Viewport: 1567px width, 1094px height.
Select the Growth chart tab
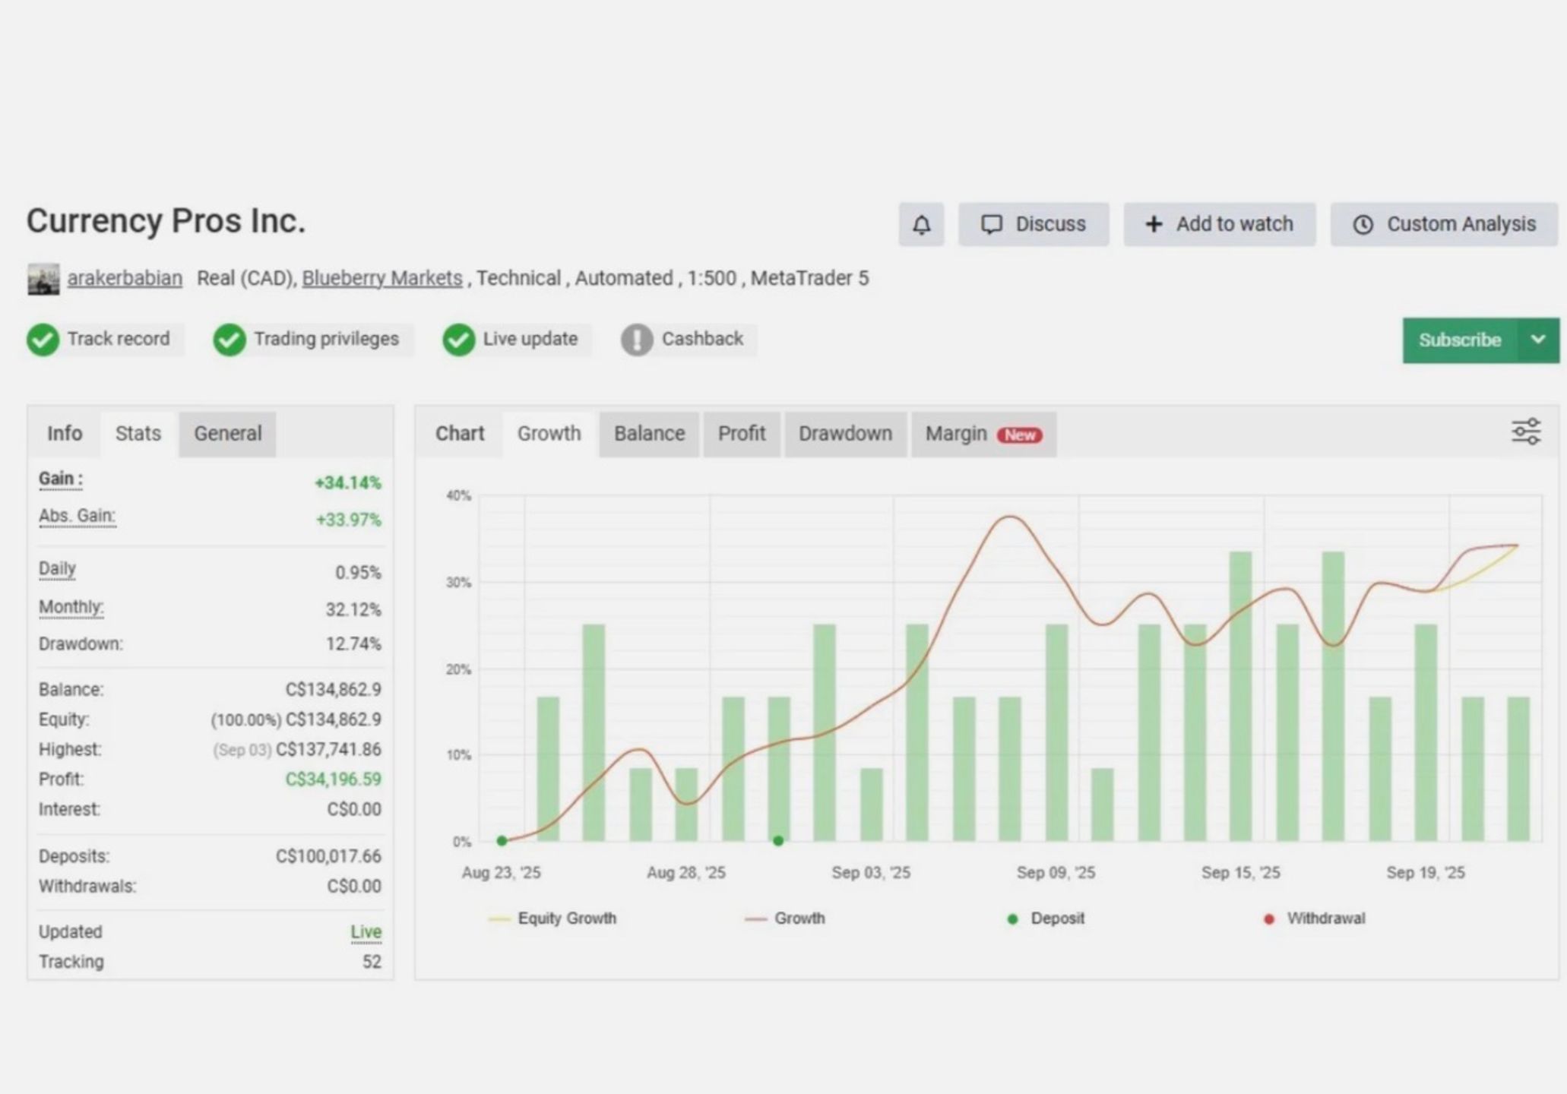pos(549,434)
